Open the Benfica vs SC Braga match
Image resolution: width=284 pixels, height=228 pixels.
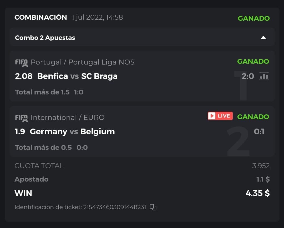77,76
